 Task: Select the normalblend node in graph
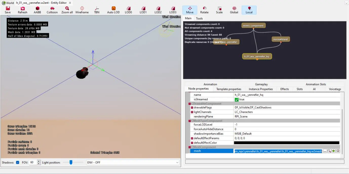[281, 39]
